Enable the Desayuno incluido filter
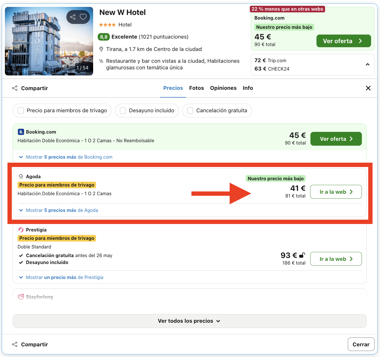 123,110
